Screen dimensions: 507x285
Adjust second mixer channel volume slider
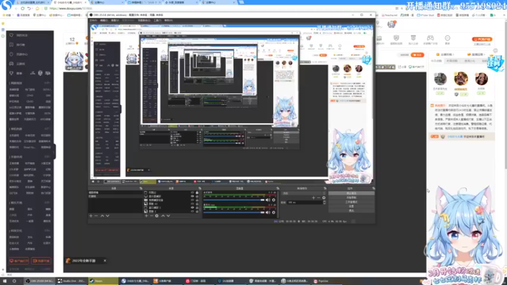(234, 212)
